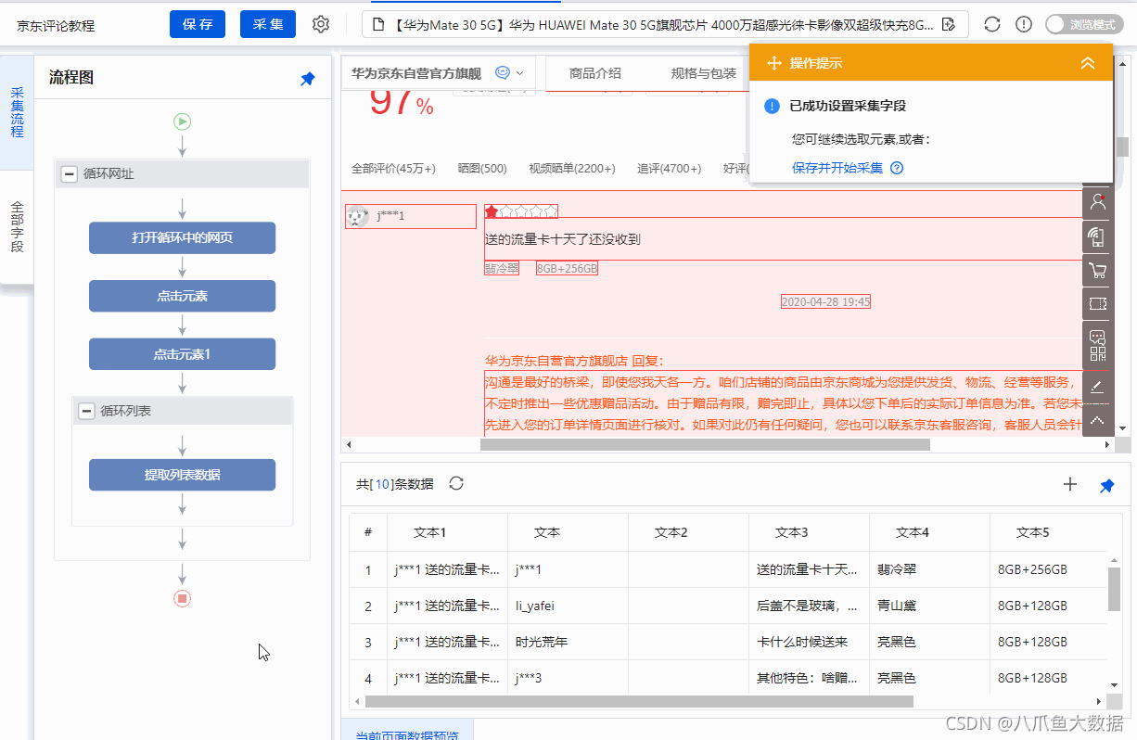Reload the embedded browser page
The width and height of the screenshot is (1137, 740).
point(992,24)
